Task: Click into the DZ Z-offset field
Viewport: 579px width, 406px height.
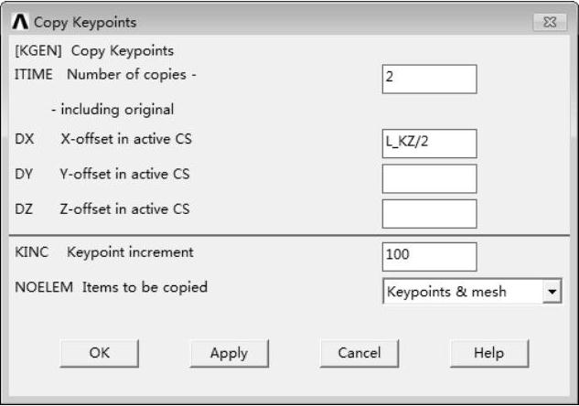Action: point(429,213)
